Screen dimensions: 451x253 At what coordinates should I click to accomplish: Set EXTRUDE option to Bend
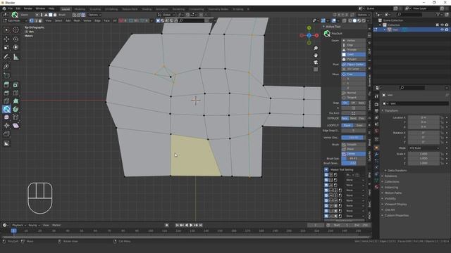click(x=353, y=118)
